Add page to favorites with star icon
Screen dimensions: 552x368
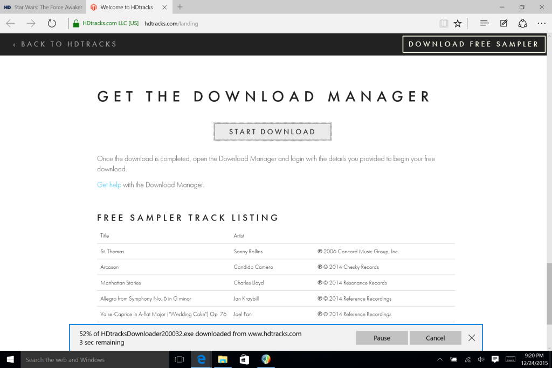[458, 24]
